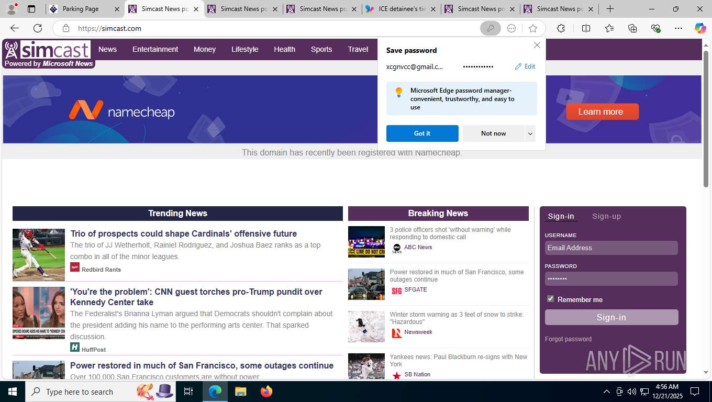Open Cardinals' offensive future headline
This screenshot has width=712, height=402.
184,233
